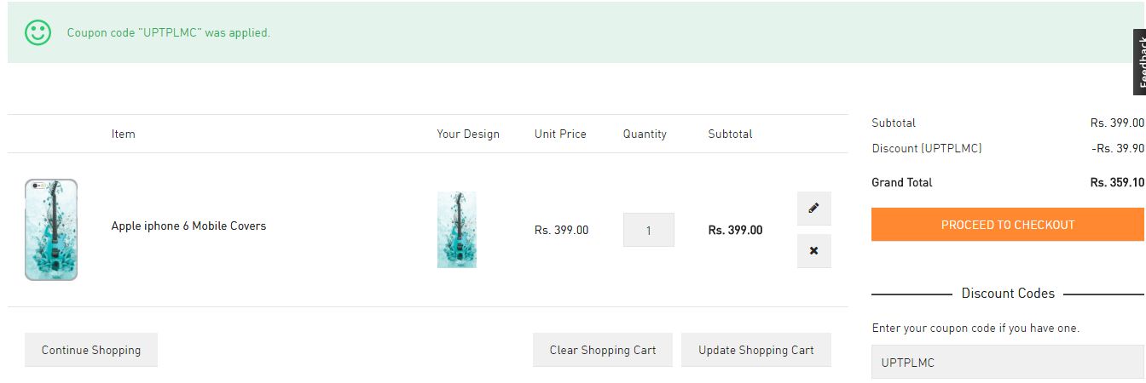Click the coupon code input field
The height and width of the screenshot is (383, 1146).
(x=1008, y=363)
